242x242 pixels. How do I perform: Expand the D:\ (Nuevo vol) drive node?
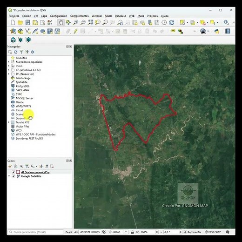(8, 74)
